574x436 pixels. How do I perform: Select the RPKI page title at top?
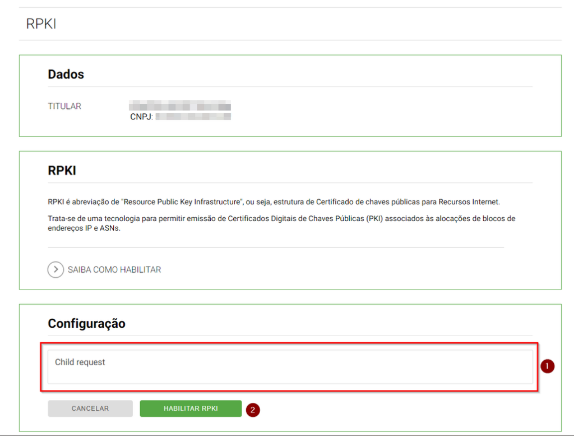click(41, 24)
